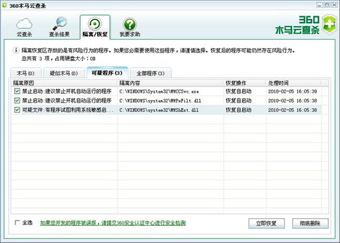This screenshot has width=340, height=243.
Task: Uncheck the MWPwFilt.dll row checkbox
Action: 17,100
